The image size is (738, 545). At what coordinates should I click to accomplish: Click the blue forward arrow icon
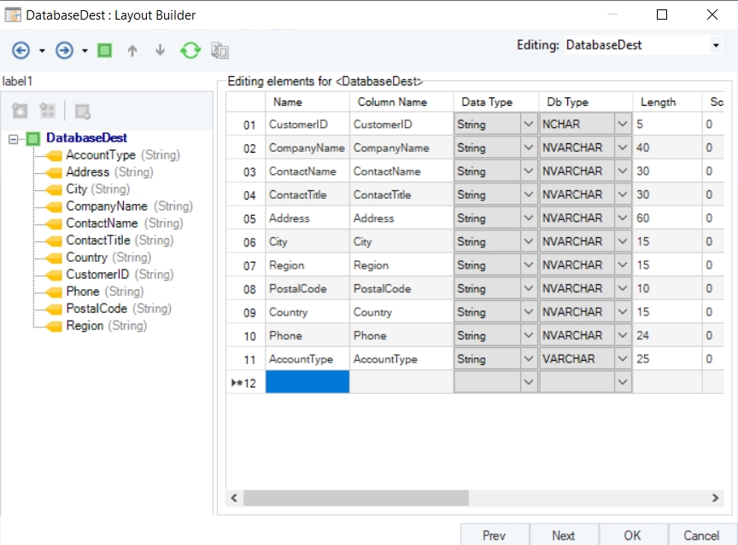pos(64,50)
